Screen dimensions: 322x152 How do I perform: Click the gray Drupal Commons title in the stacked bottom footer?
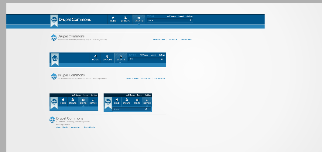[x=70, y=118]
